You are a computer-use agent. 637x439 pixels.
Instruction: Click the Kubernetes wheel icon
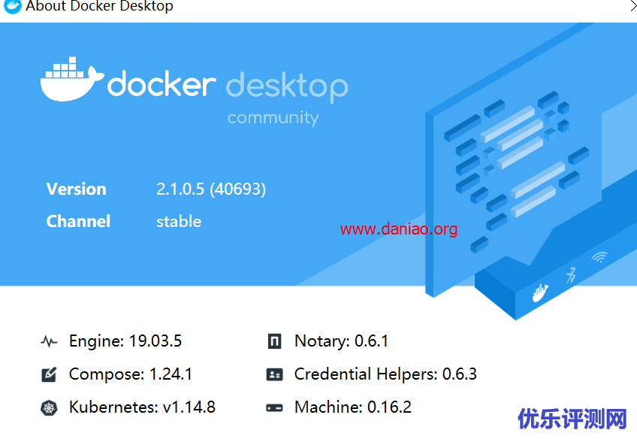point(49,407)
